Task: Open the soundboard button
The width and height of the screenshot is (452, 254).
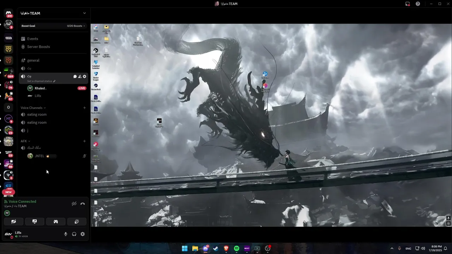Action: tap(77, 222)
